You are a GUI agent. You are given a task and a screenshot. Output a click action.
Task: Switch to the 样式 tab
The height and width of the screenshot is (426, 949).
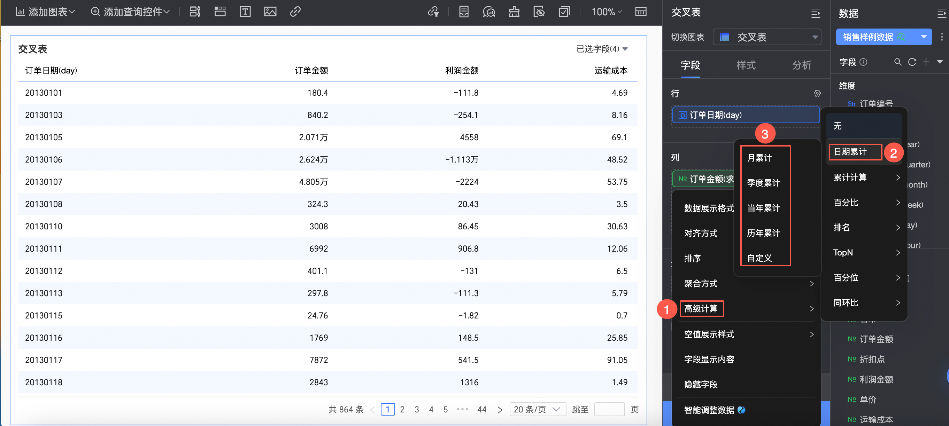click(746, 65)
